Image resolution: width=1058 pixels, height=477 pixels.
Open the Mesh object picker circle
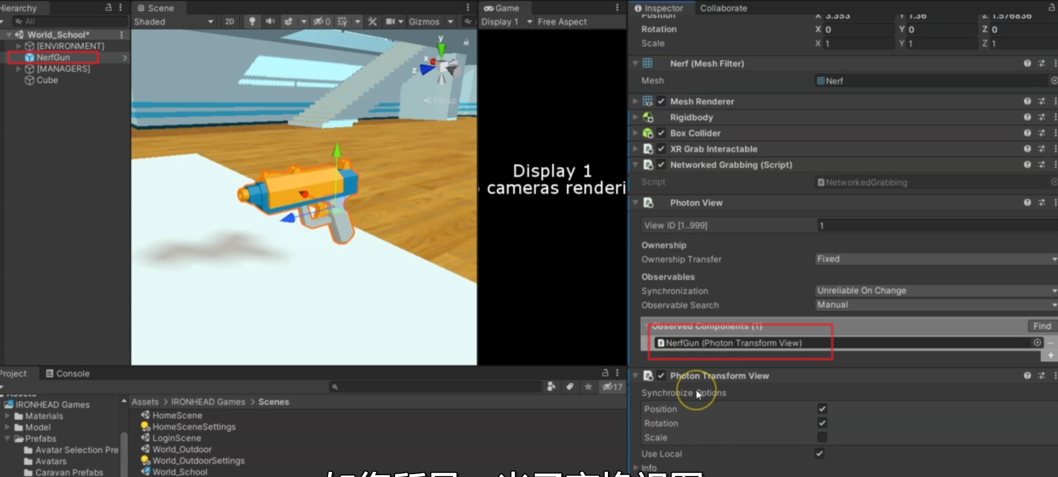pyautogui.click(x=1054, y=81)
